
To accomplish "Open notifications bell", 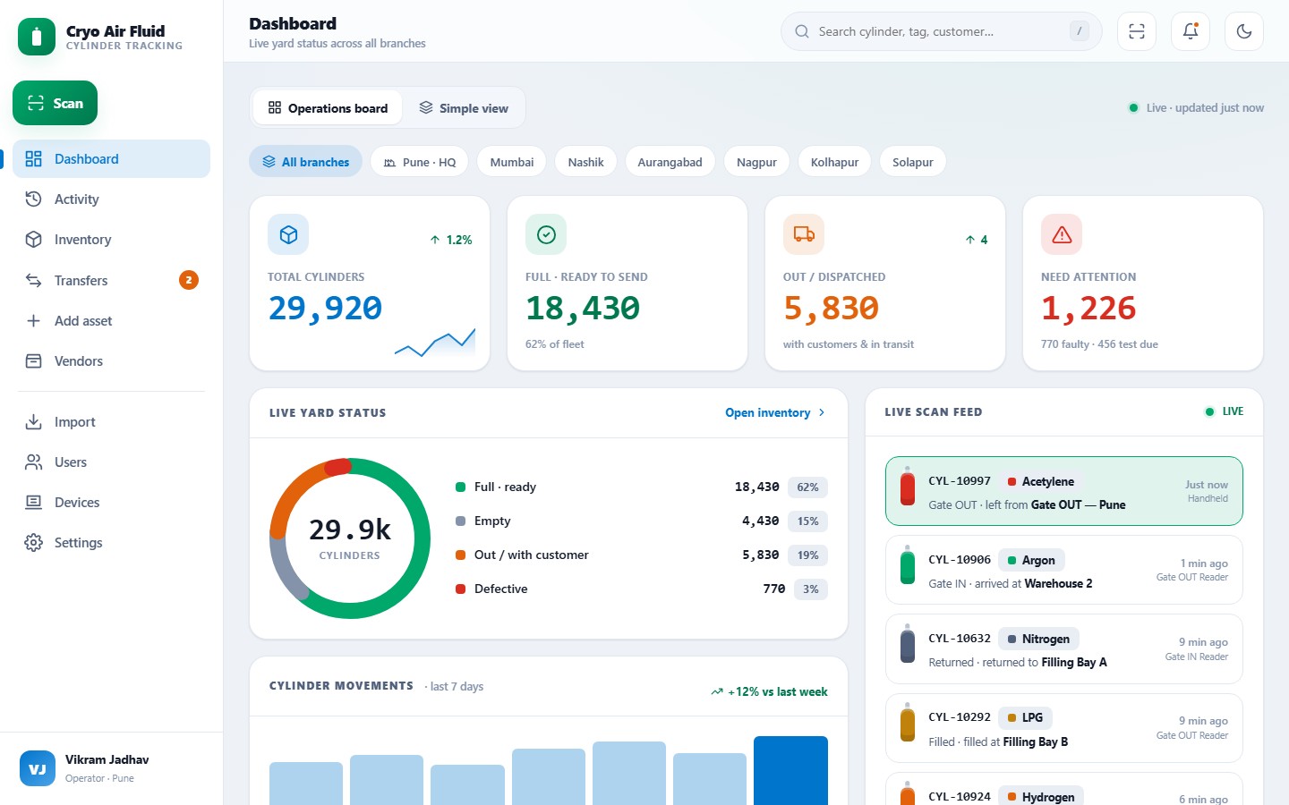I will [x=1191, y=31].
